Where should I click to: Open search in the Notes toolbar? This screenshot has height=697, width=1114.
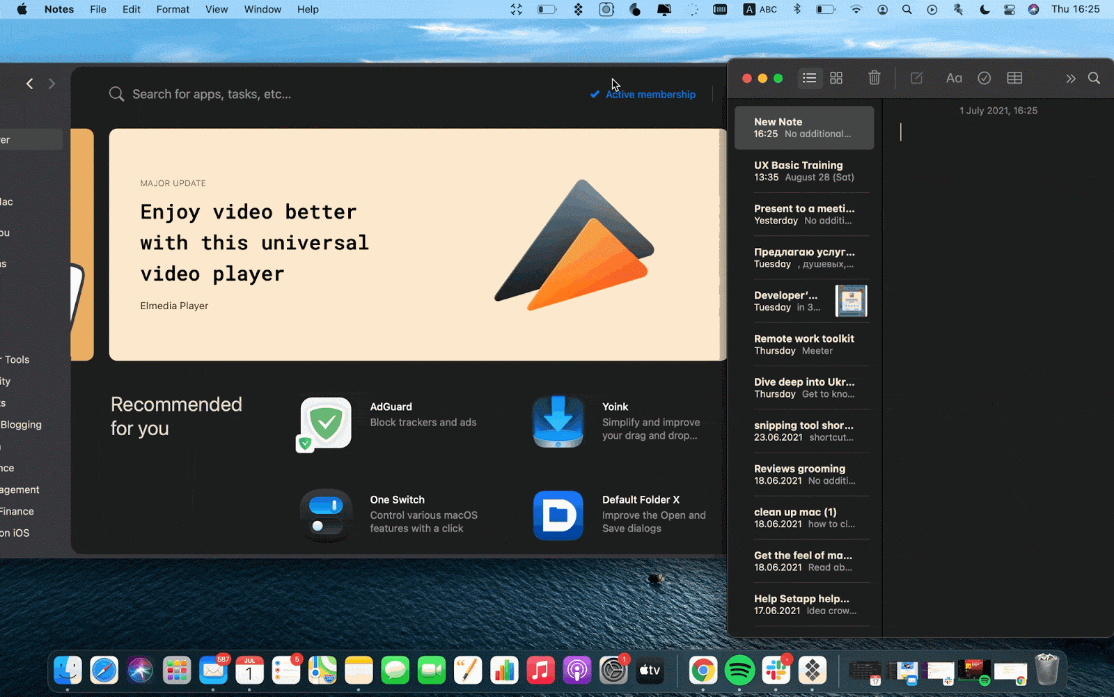tap(1094, 78)
